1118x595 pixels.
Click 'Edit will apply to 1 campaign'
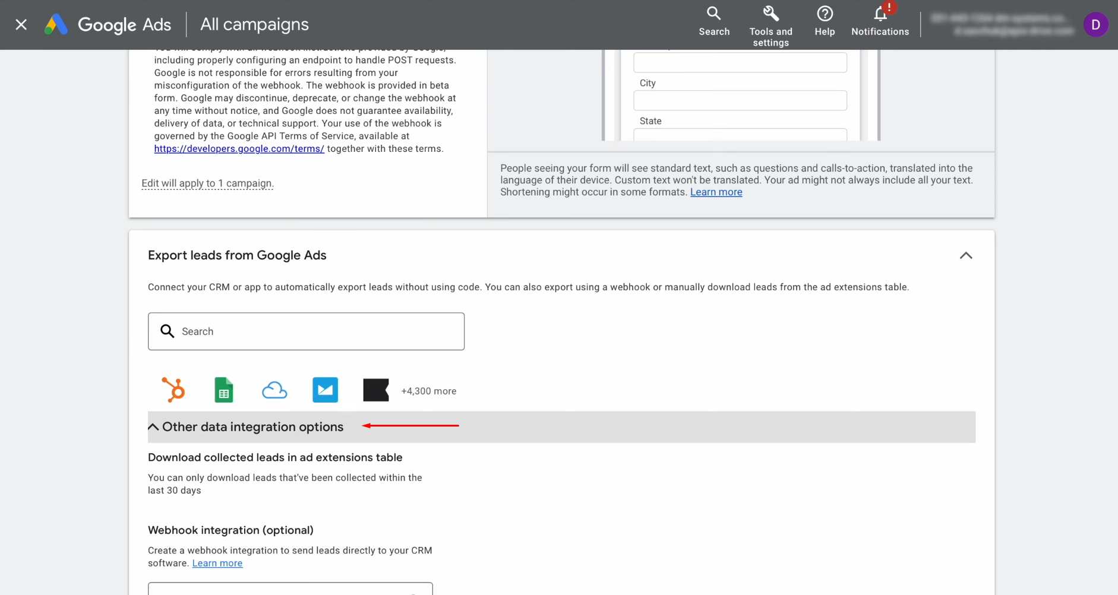(x=207, y=183)
